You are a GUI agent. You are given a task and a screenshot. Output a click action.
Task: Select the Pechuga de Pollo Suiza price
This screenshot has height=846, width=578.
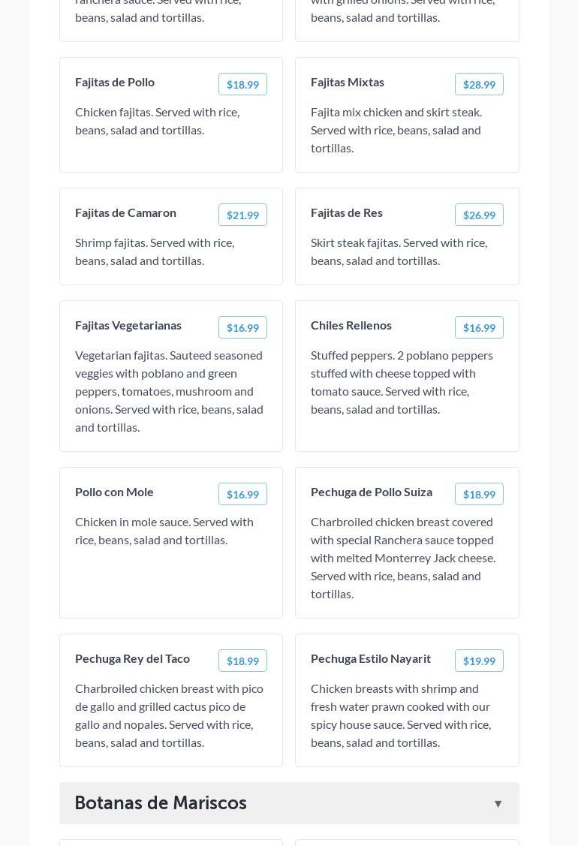[x=479, y=494]
